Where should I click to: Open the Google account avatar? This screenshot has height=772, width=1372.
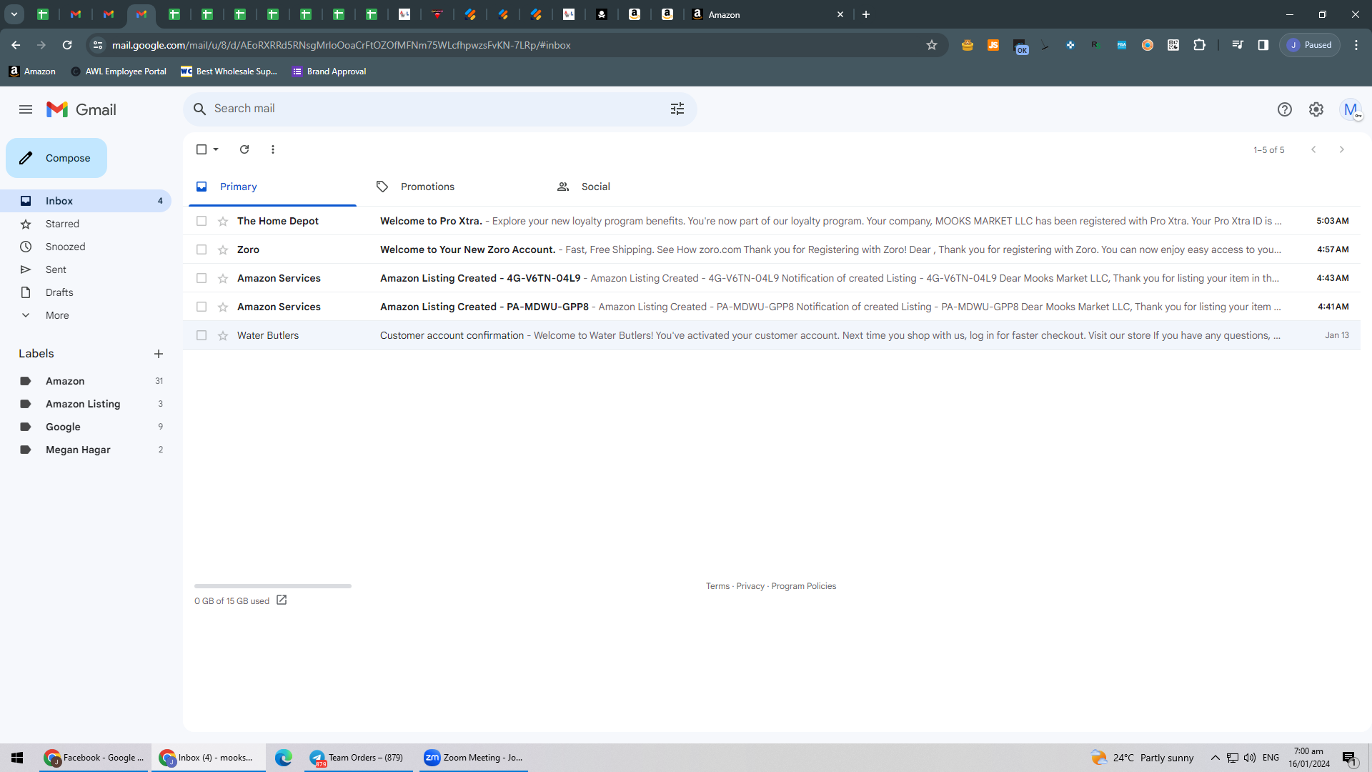[1351, 109]
